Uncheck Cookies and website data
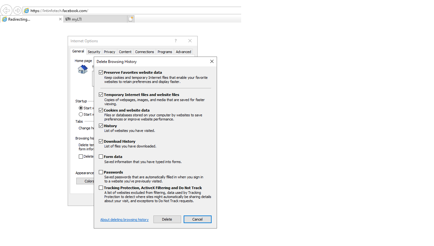Screen dimensions: 434x246 101,110
